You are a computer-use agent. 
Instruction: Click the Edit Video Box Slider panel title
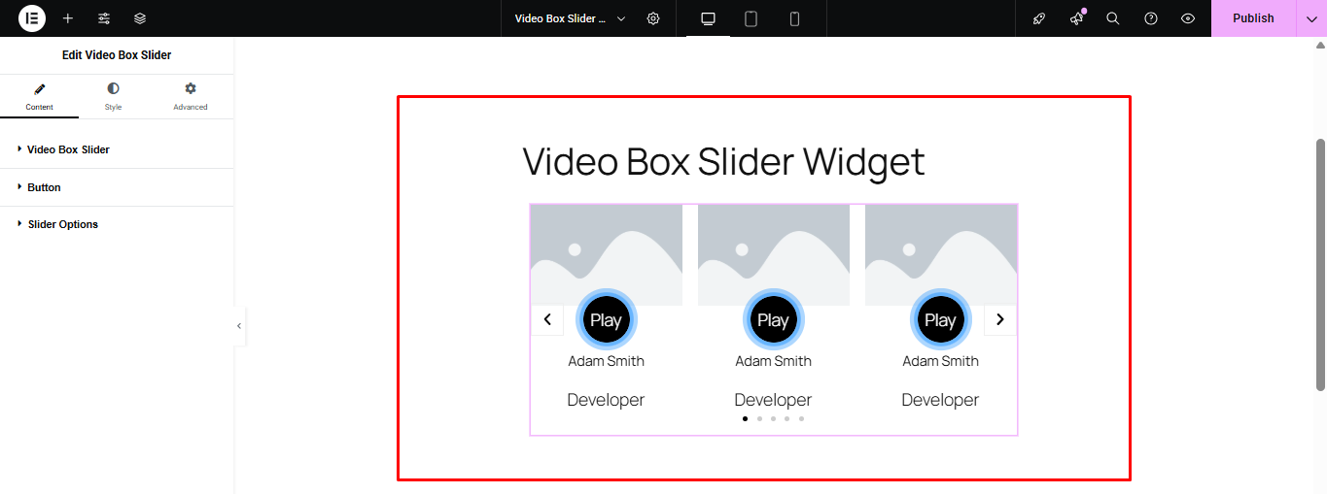pos(117,55)
